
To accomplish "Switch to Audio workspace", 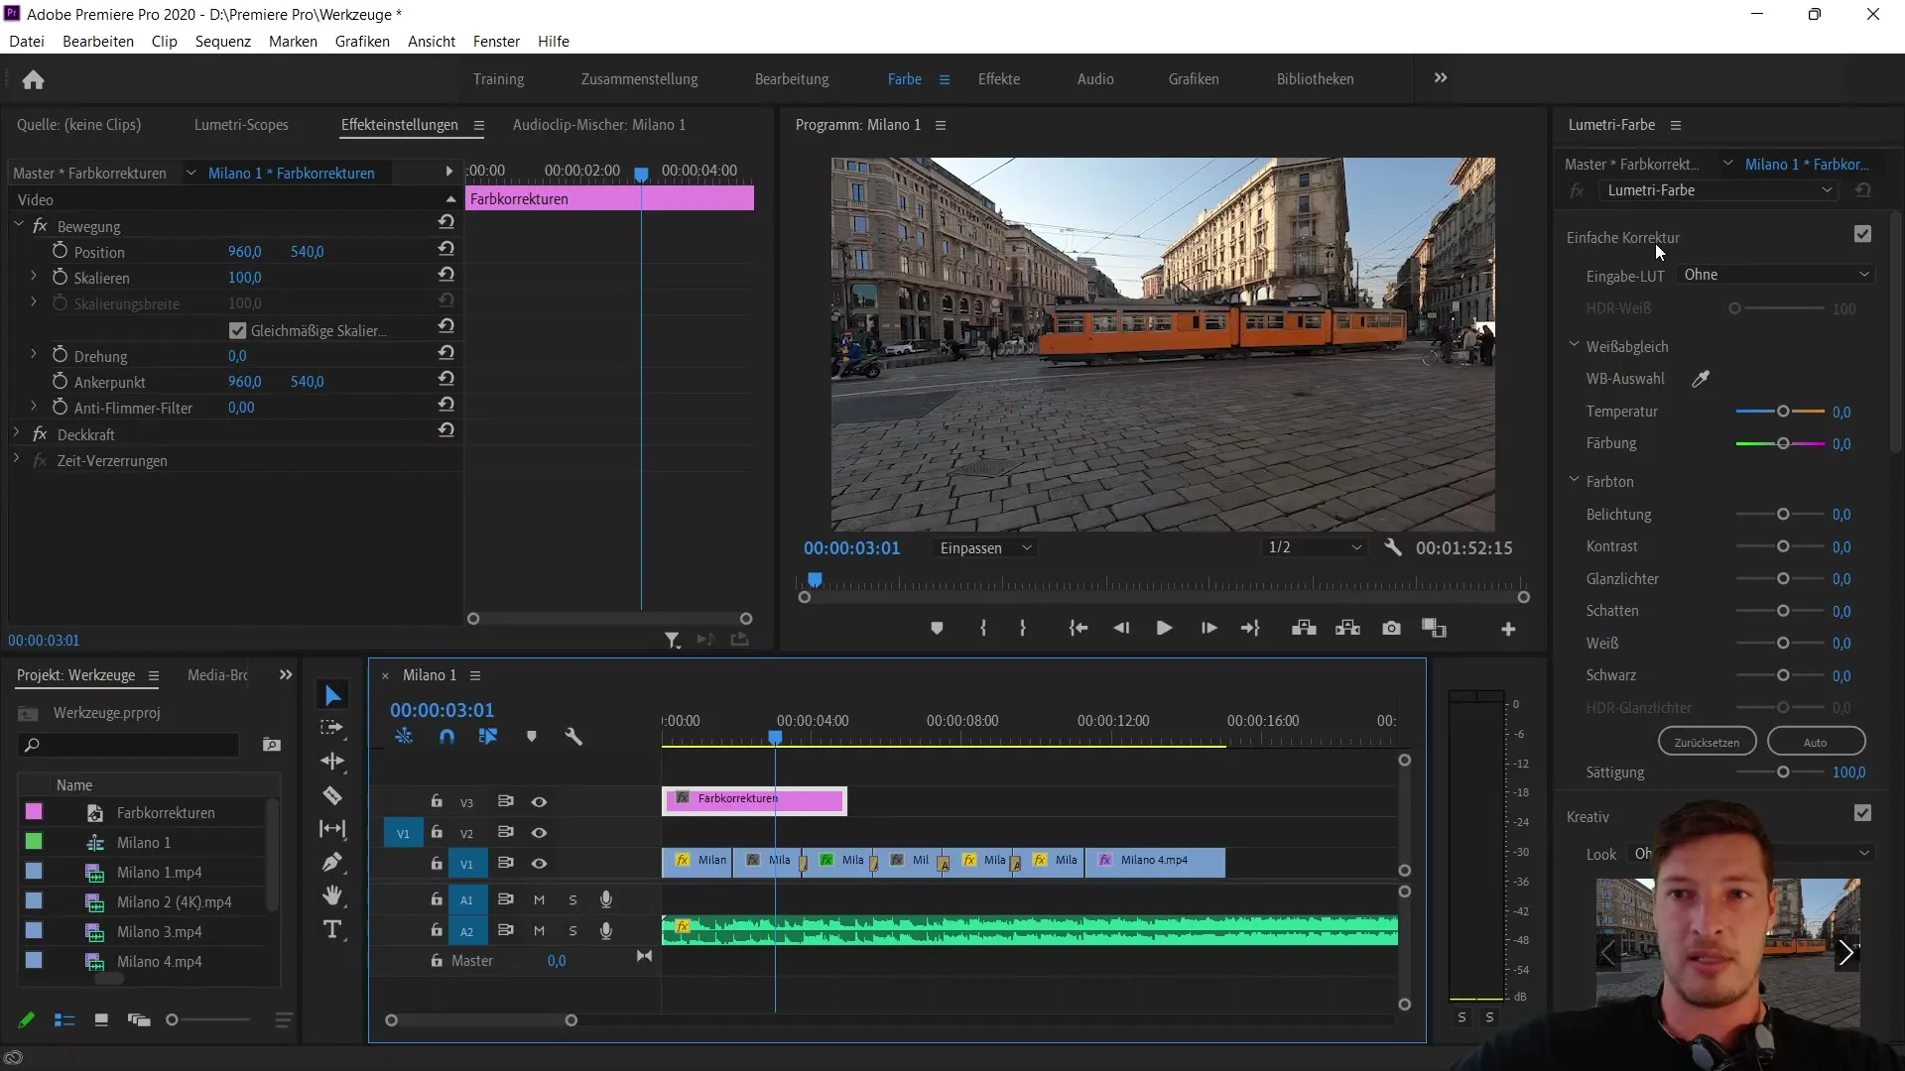I will click(1095, 79).
